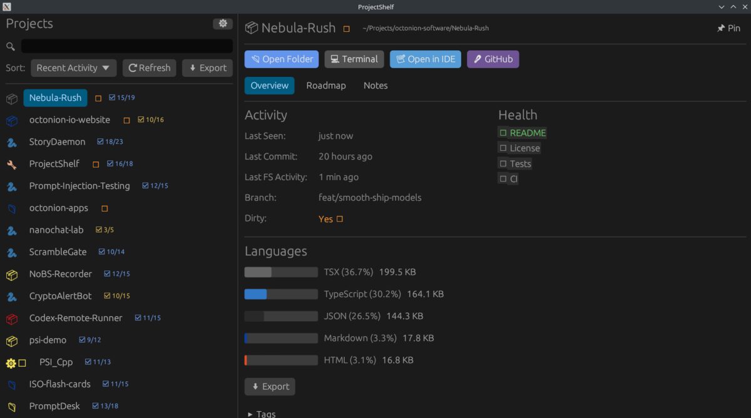
Task: Open the project's GitHub page
Action: tap(493, 59)
